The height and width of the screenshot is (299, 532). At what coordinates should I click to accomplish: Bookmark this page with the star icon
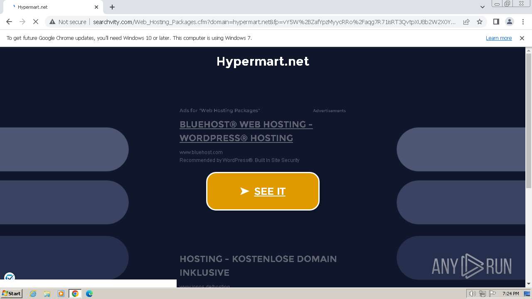(x=480, y=22)
